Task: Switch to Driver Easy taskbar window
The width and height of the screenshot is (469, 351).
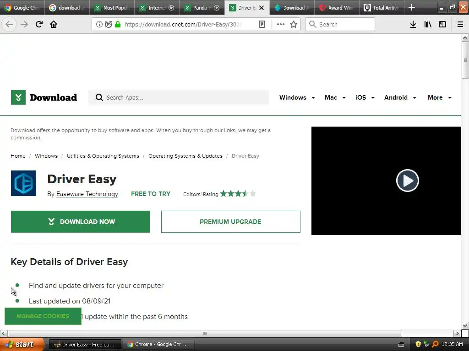Action: pyautogui.click(x=85, y=345)
